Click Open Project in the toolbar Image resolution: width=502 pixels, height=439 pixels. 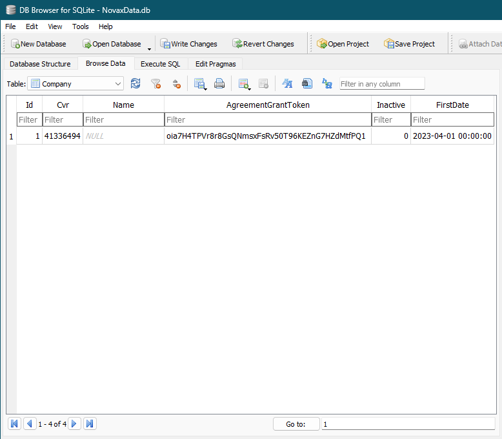343,44
